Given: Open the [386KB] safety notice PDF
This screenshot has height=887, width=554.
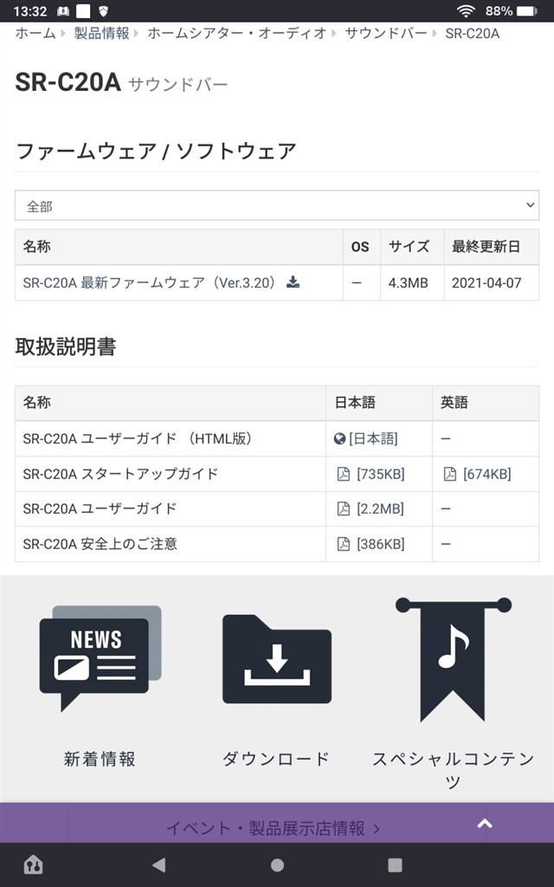Looking at the screenshot, I should coord(381,544).
